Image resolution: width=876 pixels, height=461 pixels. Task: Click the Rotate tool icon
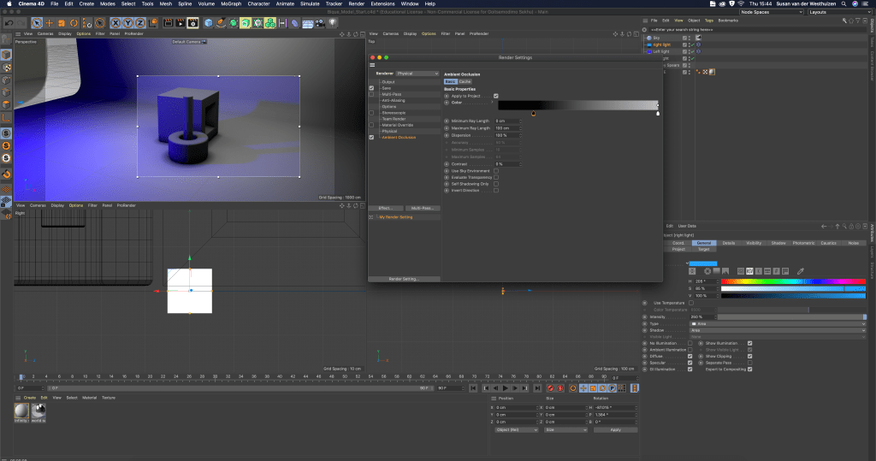[74, 22]
